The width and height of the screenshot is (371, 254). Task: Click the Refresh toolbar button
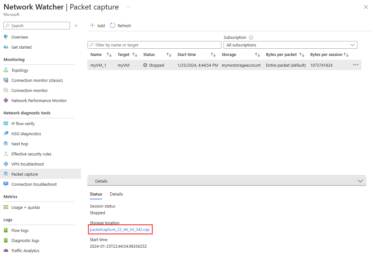[x=121, y=26]
